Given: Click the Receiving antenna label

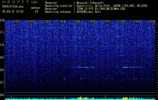Looking at the screenshot, I should [58, 12].
